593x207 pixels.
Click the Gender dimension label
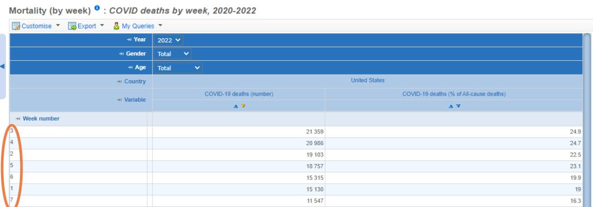point(136,54)
